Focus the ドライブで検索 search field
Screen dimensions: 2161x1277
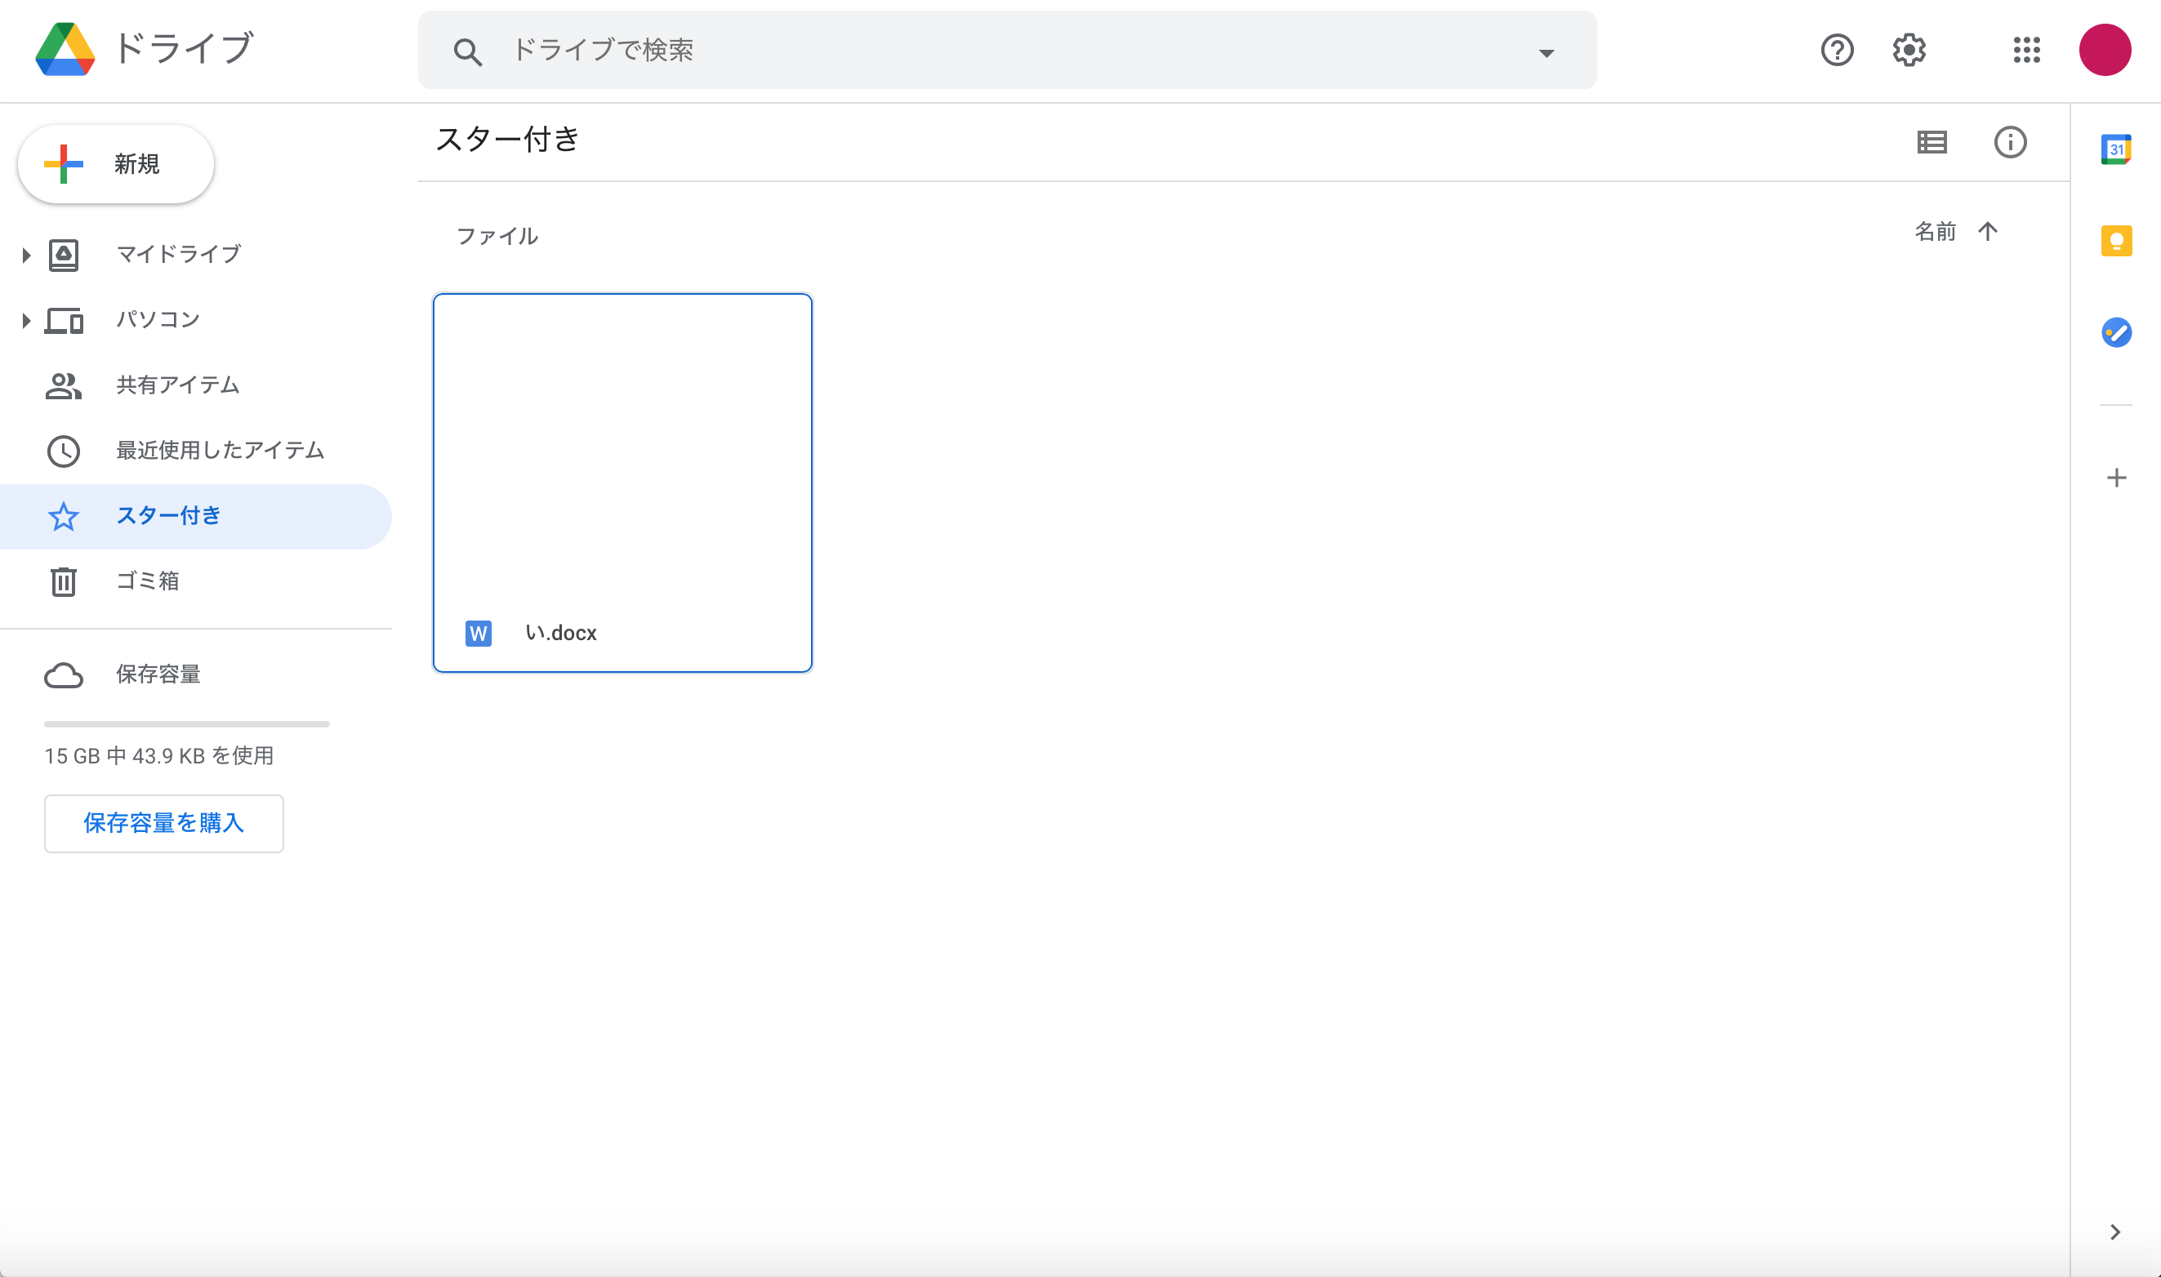[x=1007, y=50]
